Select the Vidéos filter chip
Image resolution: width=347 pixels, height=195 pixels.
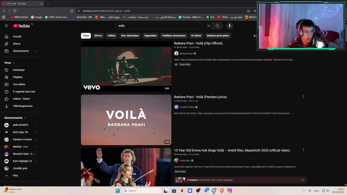(x=111, y=35)
